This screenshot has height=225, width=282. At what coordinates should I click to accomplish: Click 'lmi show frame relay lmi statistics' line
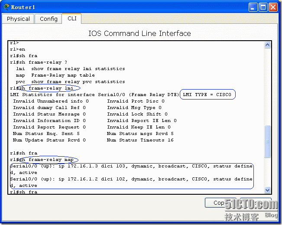(70, 69)
